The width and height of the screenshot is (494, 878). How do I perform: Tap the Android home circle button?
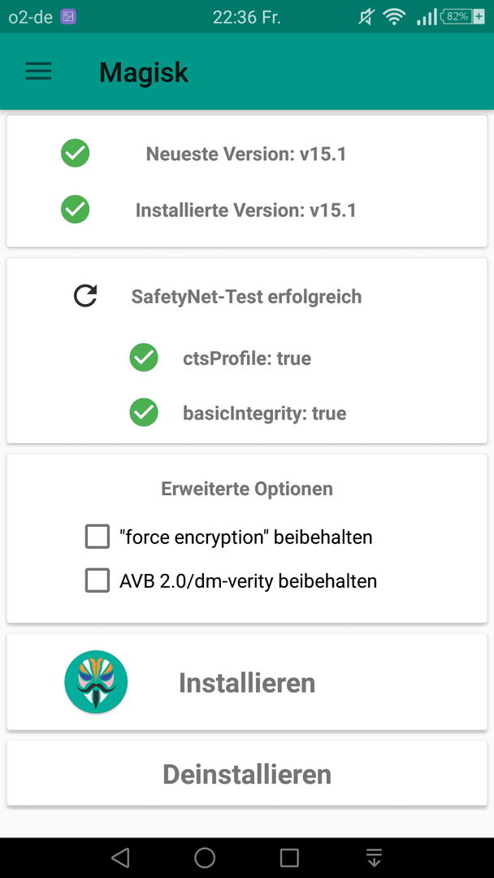205,858
